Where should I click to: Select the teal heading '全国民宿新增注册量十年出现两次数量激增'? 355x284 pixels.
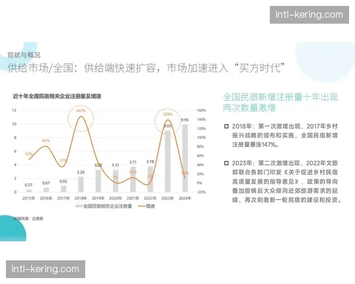[280, 102]
